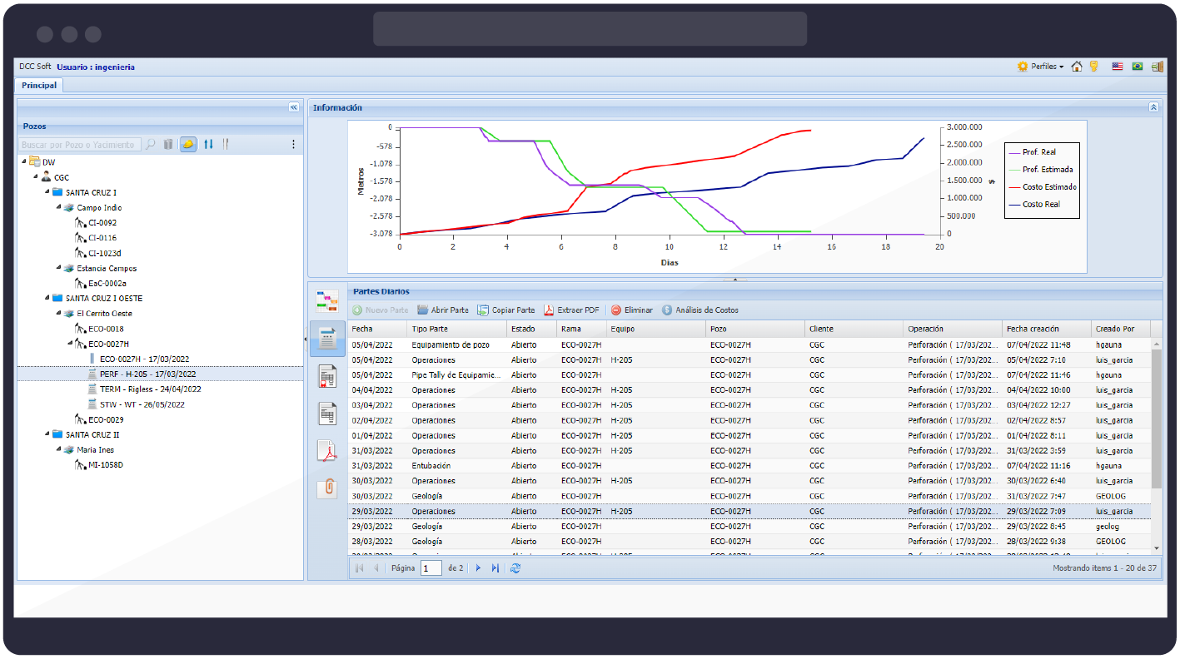Collapse the SANTA CRUZ I folder arrow
This screenshot has height=659, width=1180.
(47, 191)
